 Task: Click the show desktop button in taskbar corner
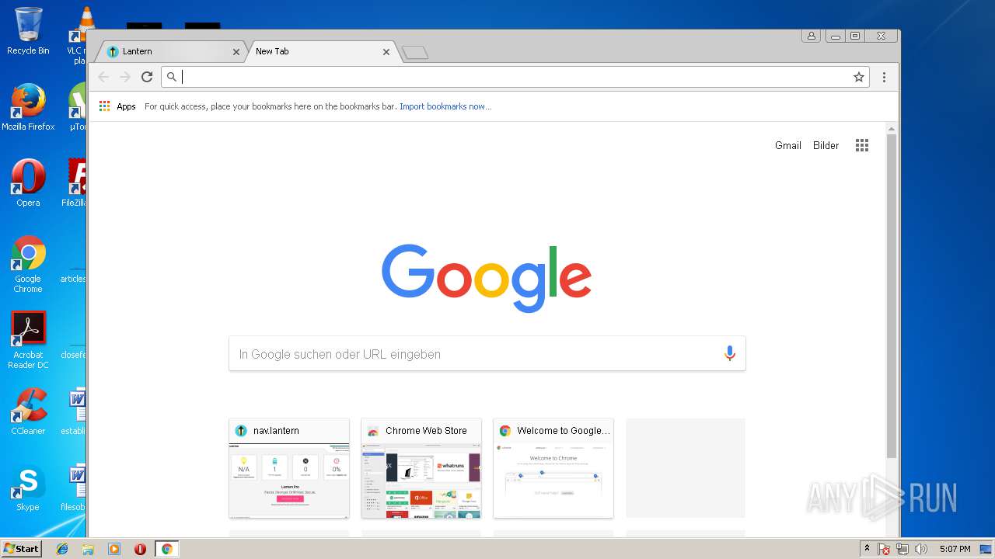click(986, 549)
